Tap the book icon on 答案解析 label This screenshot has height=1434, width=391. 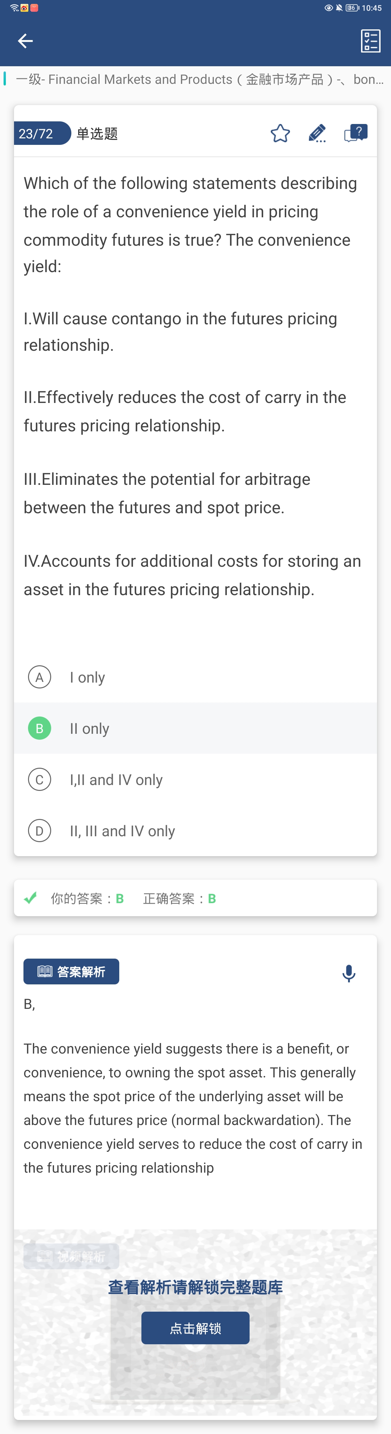45,971
